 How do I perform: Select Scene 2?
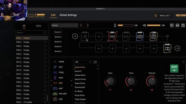(58, 37)
